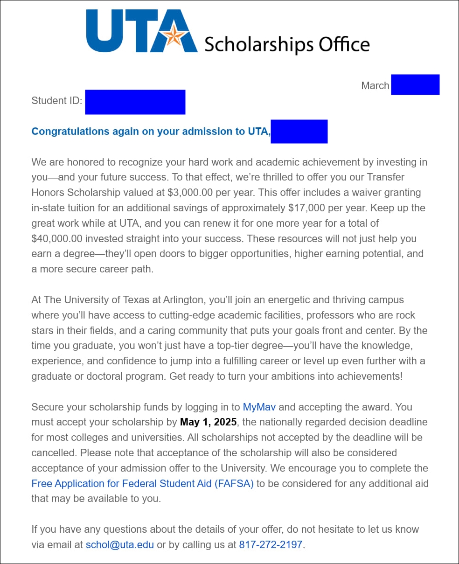Open the Free Application for Federal Student Aid link
Screen dimensions: 459x564
click(142, 483)
